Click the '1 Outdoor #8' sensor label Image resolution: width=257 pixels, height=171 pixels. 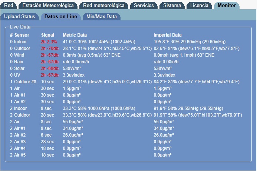[x=23, y=82]
